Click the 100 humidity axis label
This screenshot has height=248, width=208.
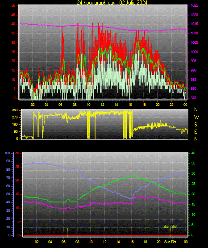(8, 153)
